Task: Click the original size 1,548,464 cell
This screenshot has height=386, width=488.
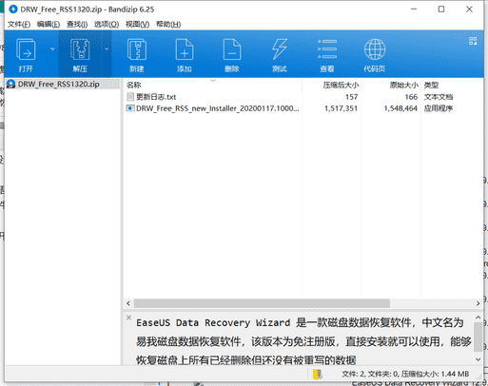Action: [x=400, y=108]
